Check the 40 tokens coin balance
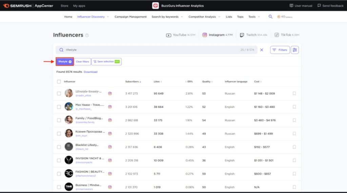 285,17
